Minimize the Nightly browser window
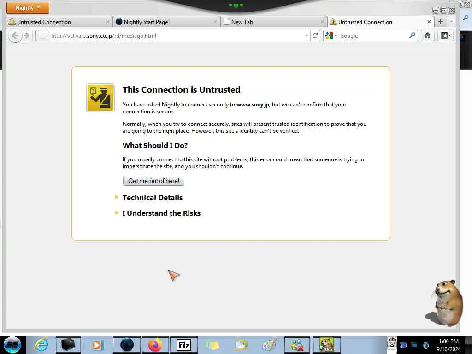 (435, 11)
